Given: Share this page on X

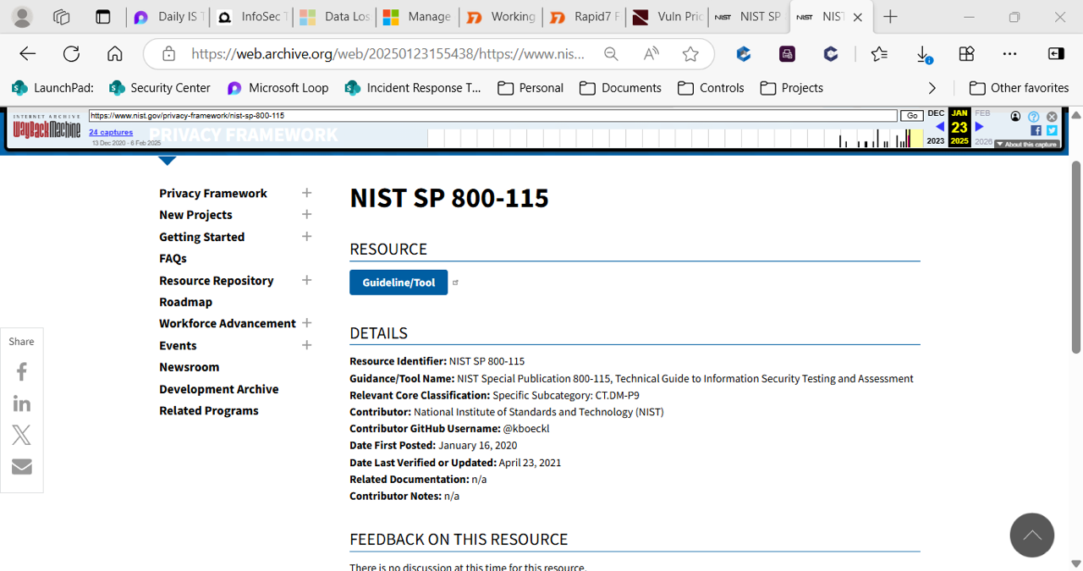Looking at the screenshot, I should coord(22,435).
